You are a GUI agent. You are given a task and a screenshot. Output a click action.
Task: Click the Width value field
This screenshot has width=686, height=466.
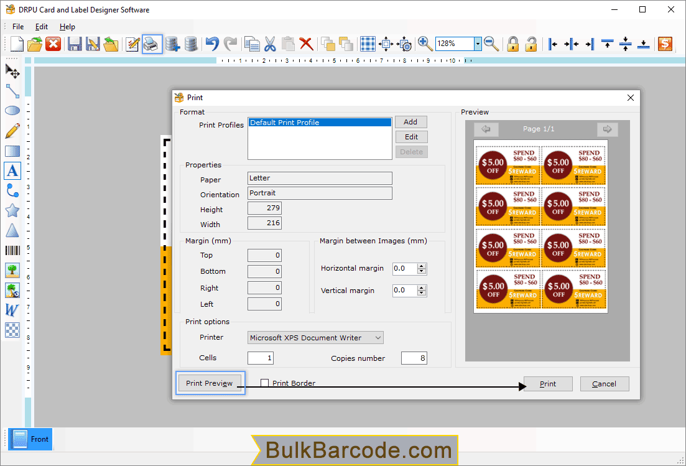[x=264, y=223]
